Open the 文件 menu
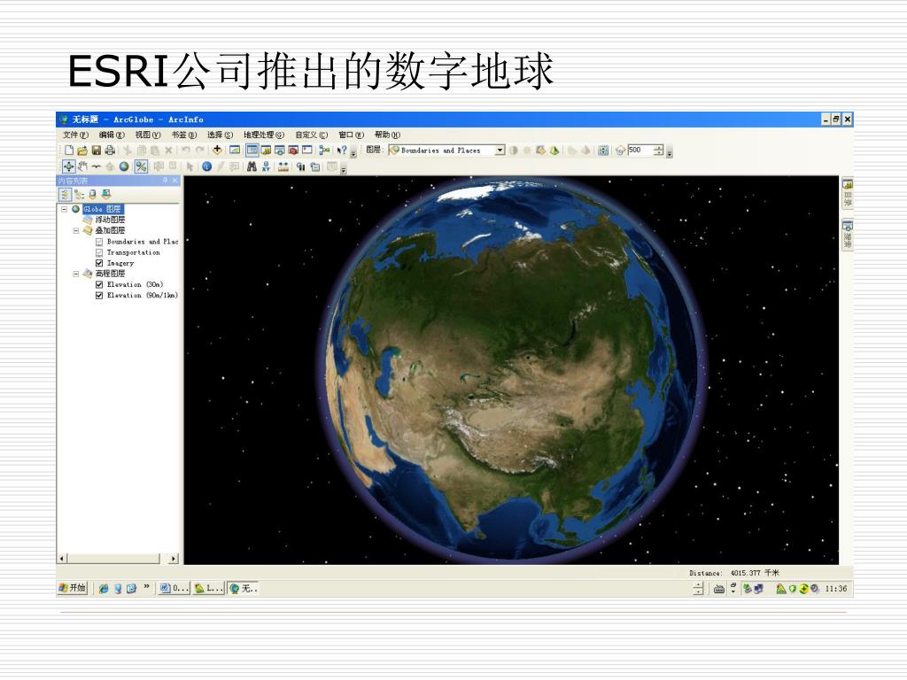The height and width of the screenshot is (680, 907). coord(76,135)
